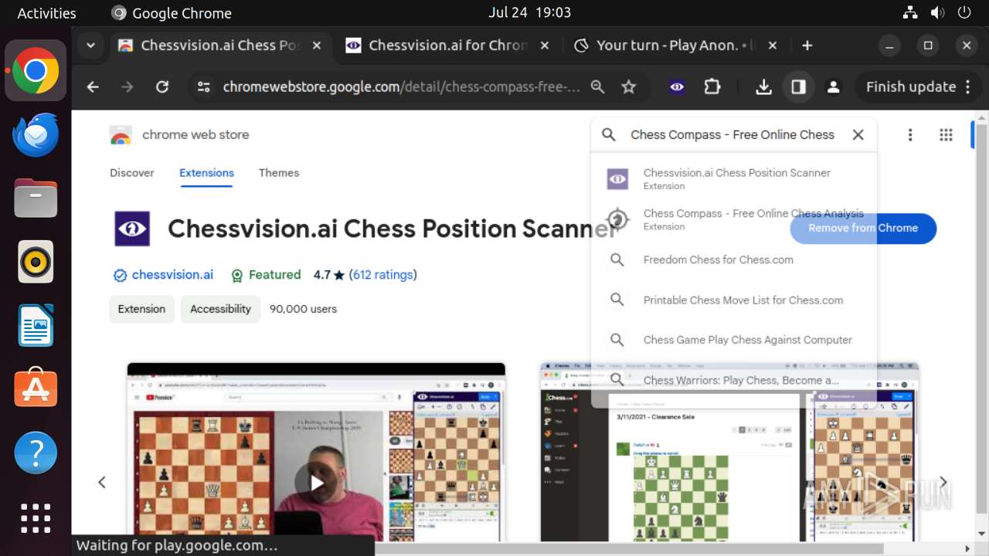This screenshot has height=556, width=989.
Task: Open the chessvision.ai publisher link
Action: [x=172, y=275]
